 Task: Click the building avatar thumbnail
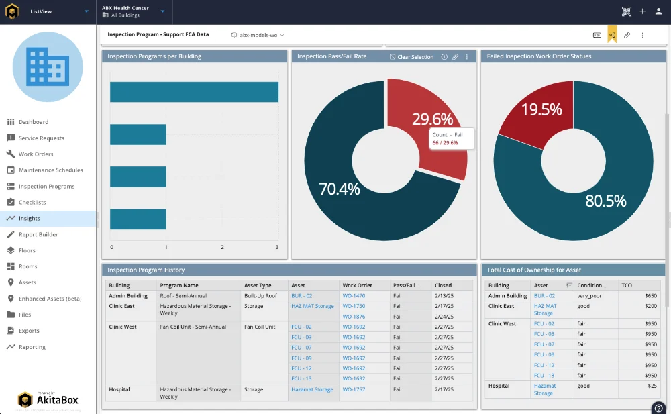coord(48,66)
